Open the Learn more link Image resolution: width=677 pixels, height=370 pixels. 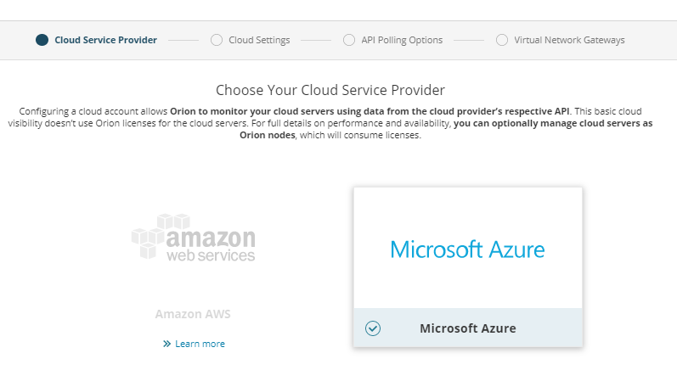click(200, 344)
